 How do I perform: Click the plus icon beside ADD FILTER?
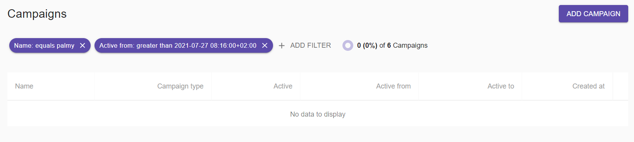point(282,45)
